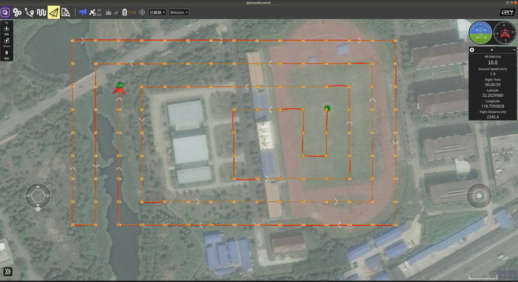Click the vehicle messages megaphone icon
Image resolution: width=518 pixels, height=282 pixels.
click(82, 12)
